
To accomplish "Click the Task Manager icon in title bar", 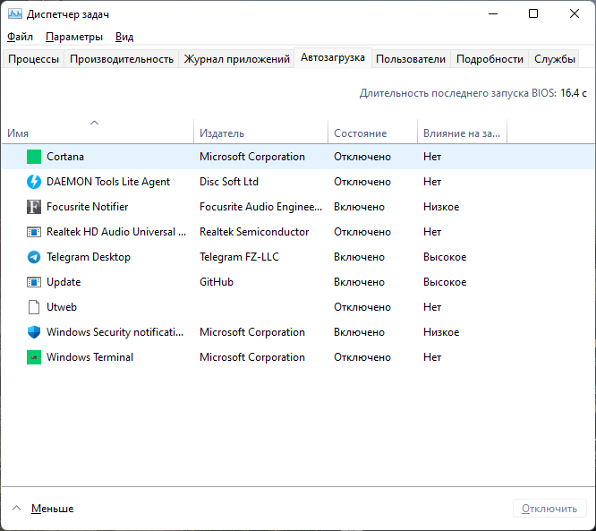I will 15,14.
